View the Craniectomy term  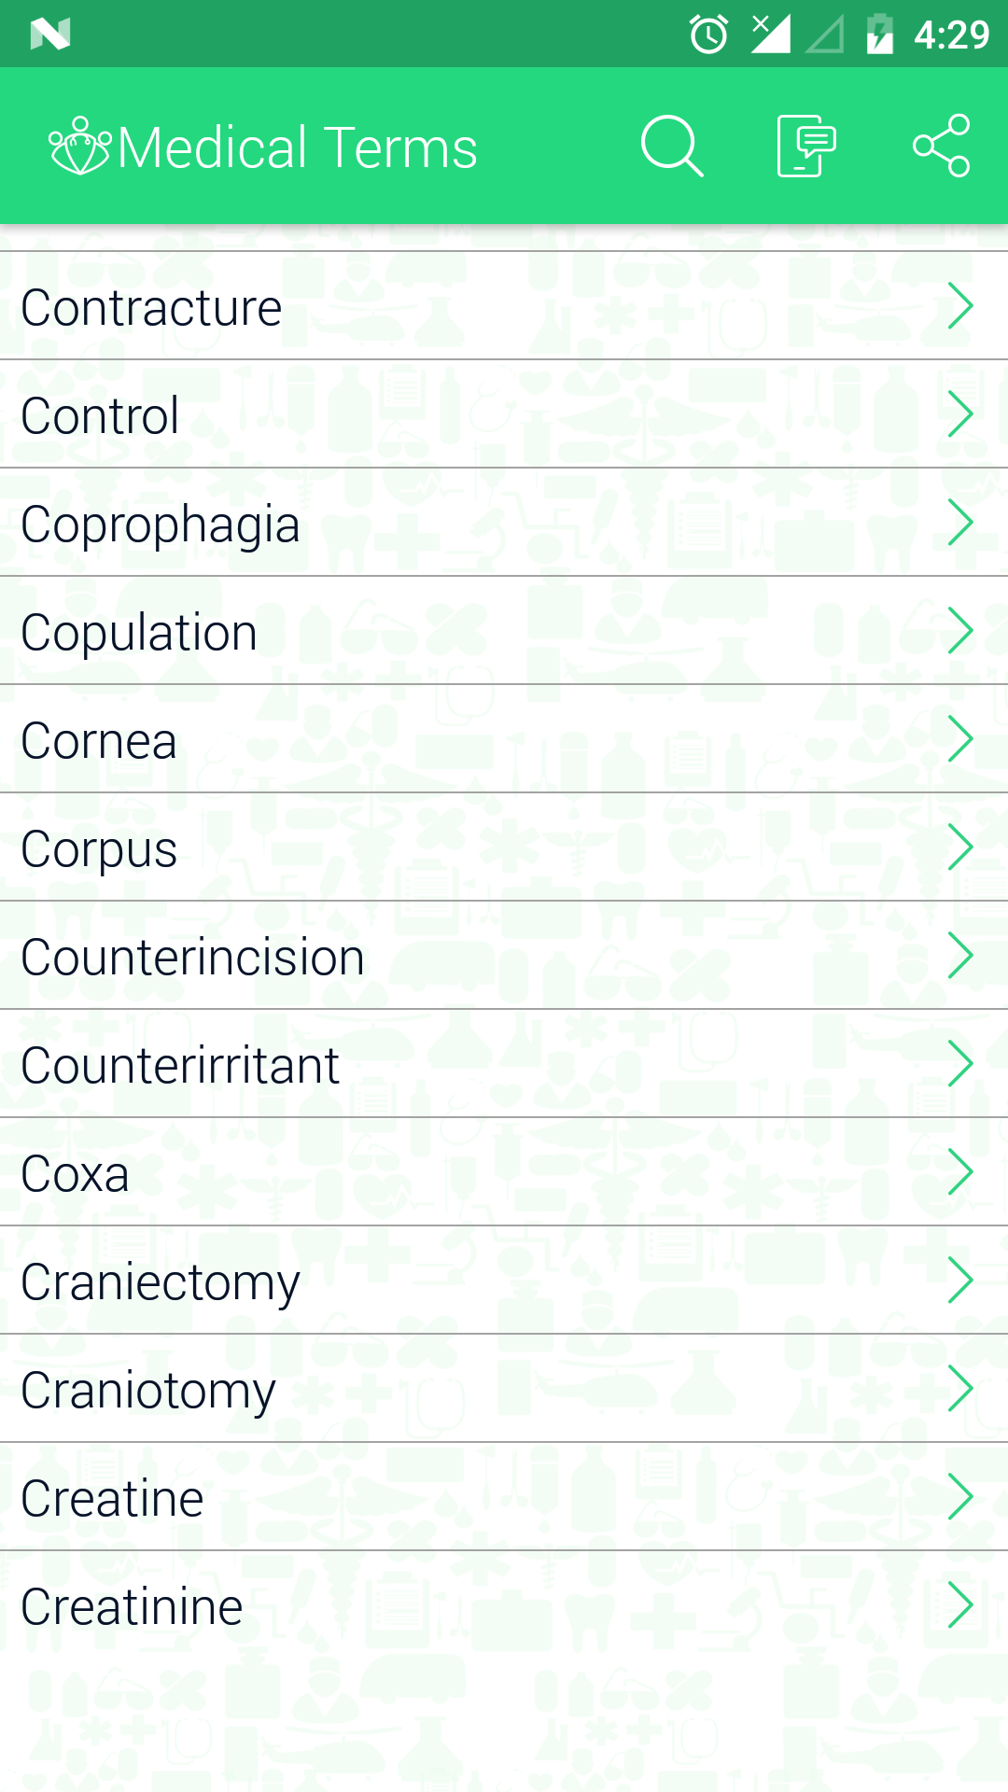[x=504, y=1281]
